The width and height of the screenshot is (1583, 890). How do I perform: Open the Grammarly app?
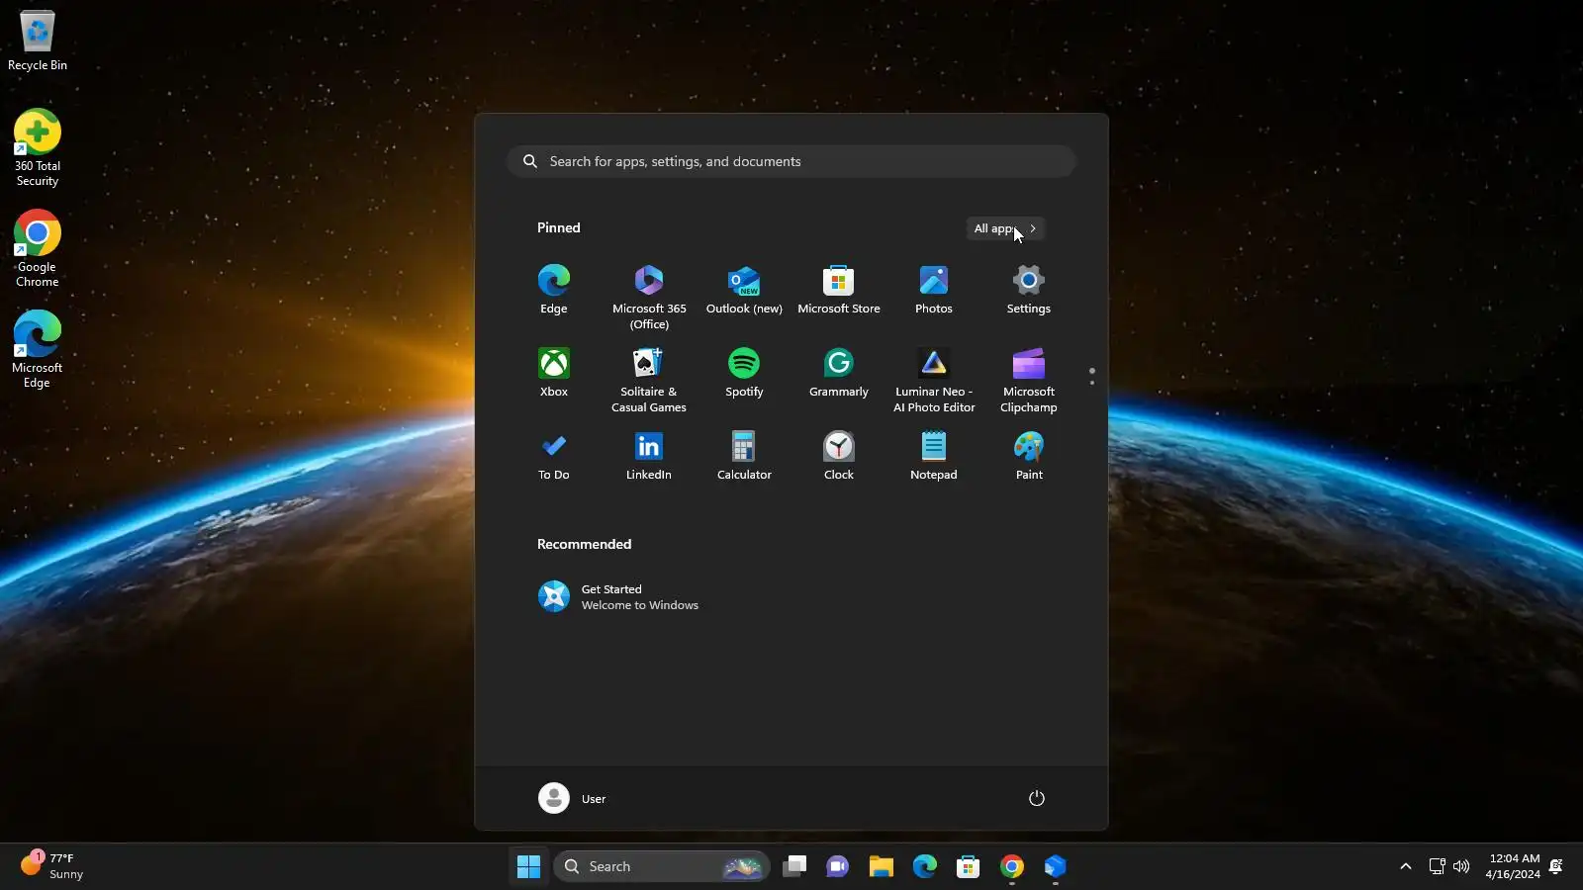[839, 373]
